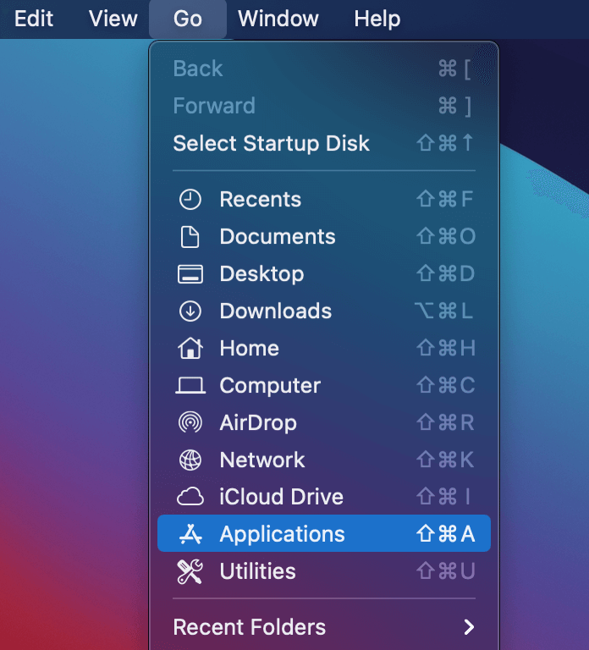Click the AirDrop radar icon

tap(190, 422)
